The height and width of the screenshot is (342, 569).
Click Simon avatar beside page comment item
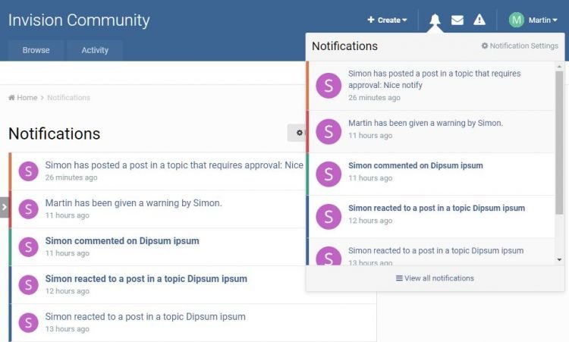28,247
